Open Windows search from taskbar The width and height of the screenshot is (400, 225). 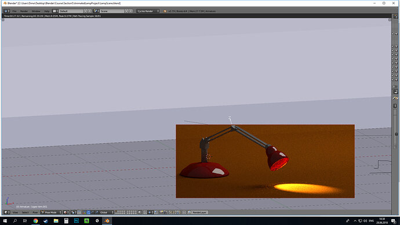pos(15,221)
